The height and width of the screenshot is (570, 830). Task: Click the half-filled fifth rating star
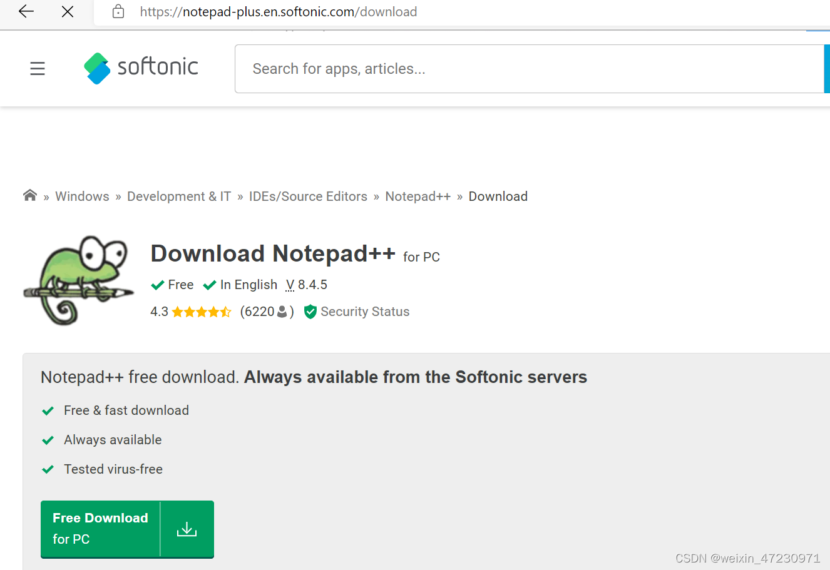click(225, 311)
